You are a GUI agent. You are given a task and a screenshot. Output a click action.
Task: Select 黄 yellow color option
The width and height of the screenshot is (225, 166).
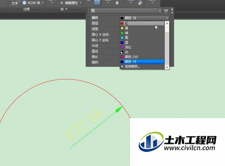[142, 28]
